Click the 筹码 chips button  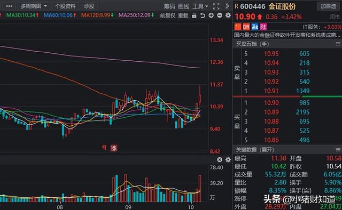[169, 6]
